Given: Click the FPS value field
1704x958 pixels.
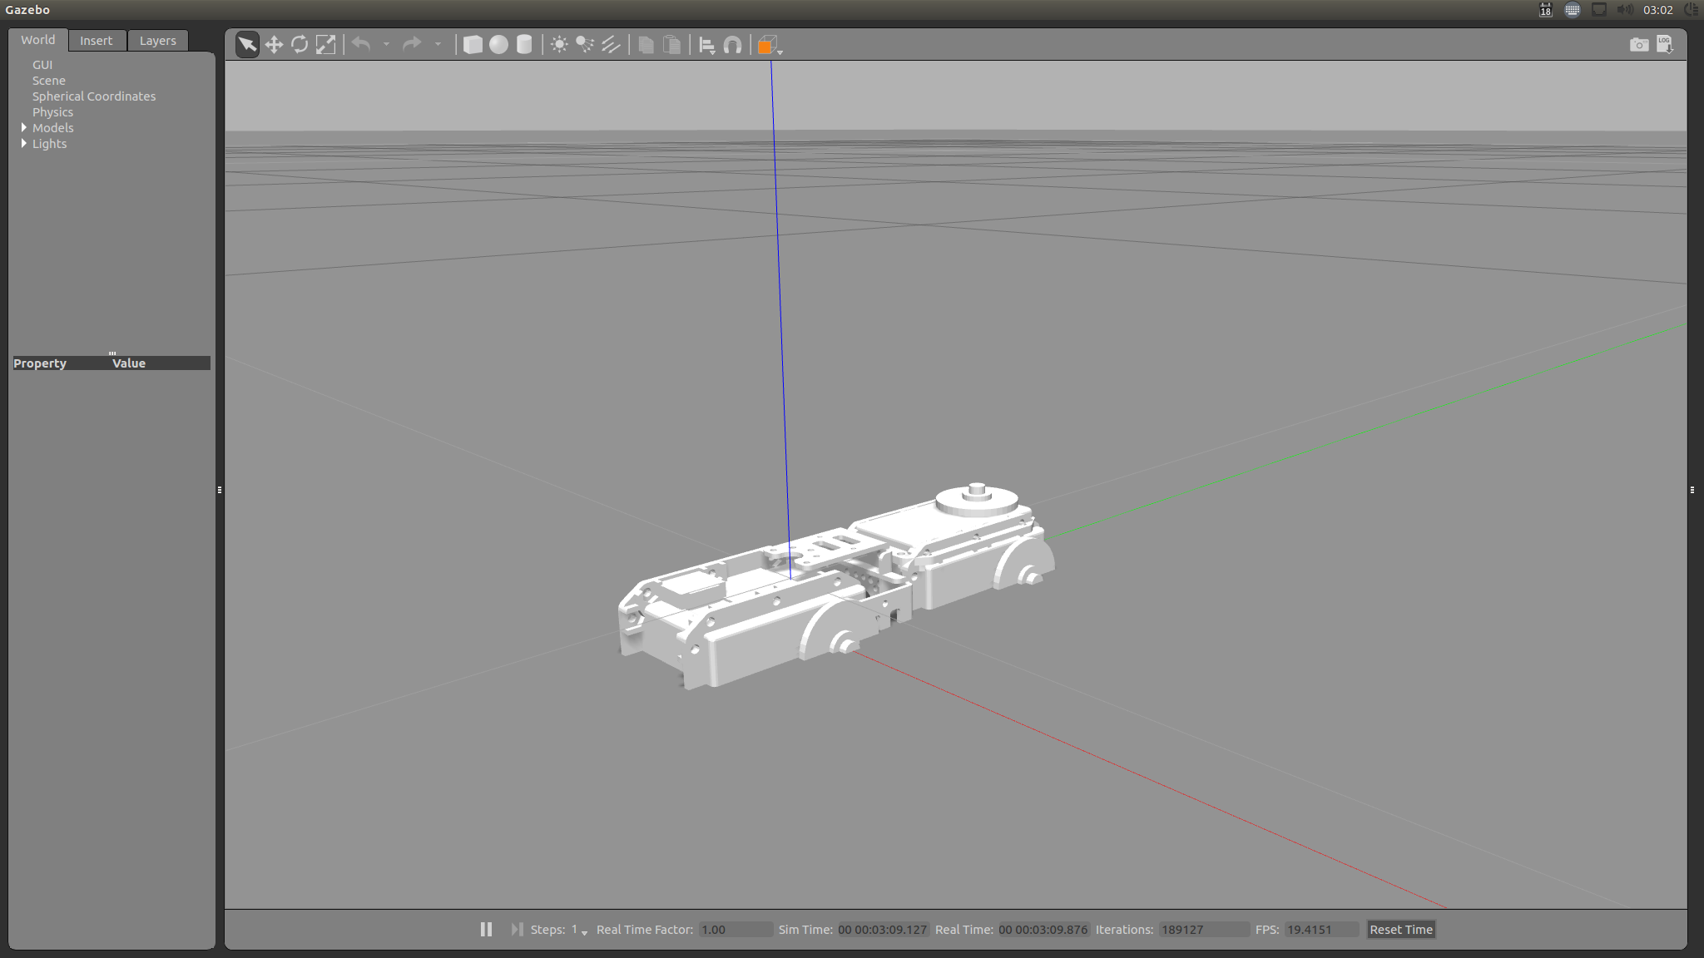Looking at the screenshot, I should click(x=1321, y=930).
